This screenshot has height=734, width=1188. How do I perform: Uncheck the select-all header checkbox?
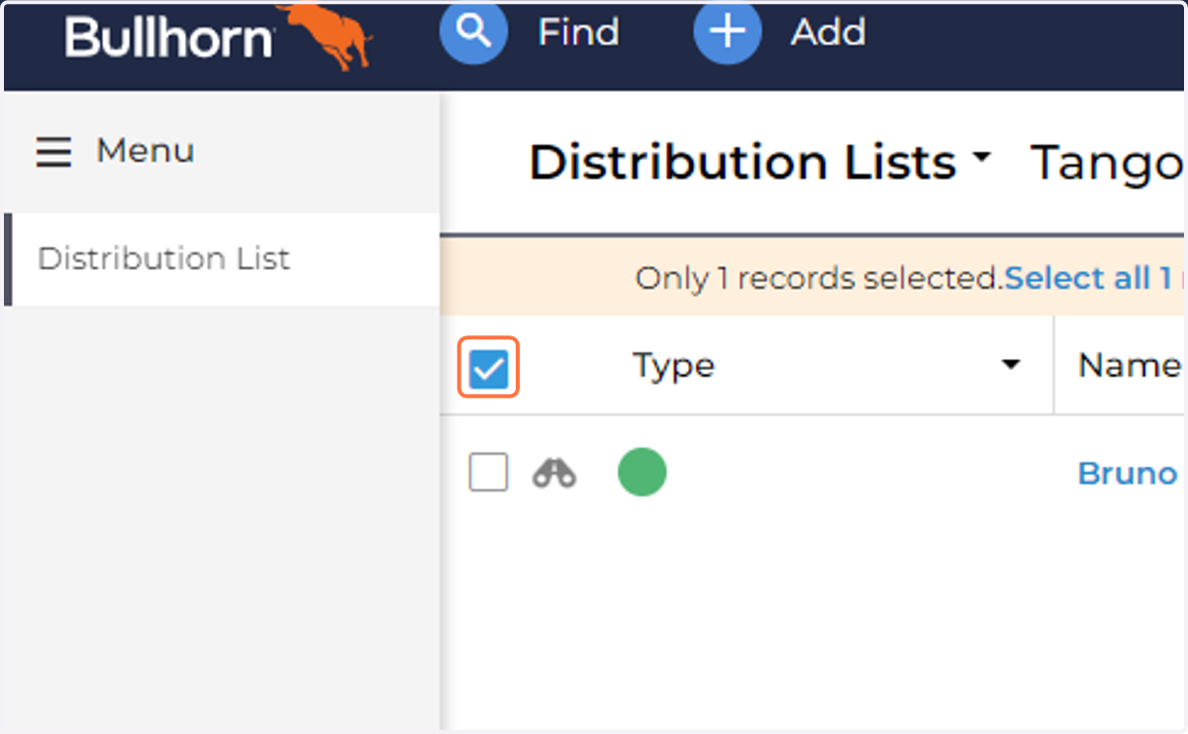(488, 368)
